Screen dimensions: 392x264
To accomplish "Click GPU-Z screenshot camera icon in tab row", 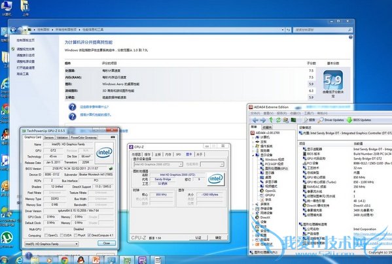I will [113, 137].
